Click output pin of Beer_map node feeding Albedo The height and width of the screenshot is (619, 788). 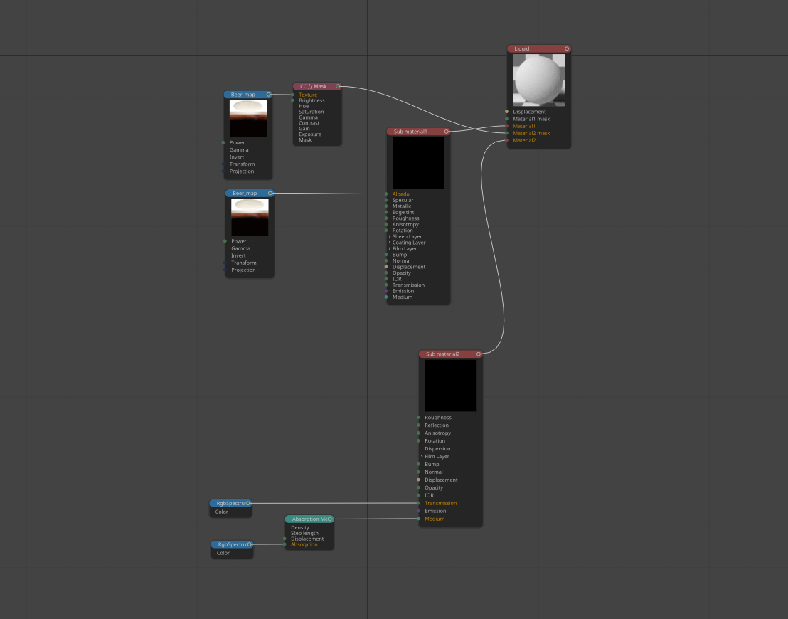coord(270,193)
